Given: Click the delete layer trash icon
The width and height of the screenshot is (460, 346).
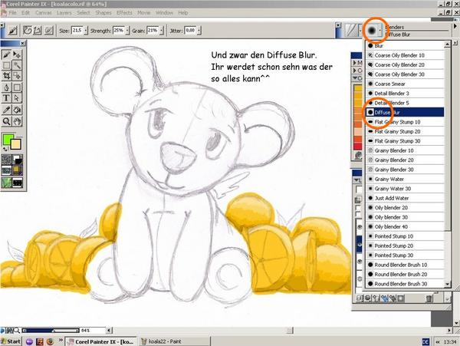Looking at the screenshot, I should tap(429, 298).
